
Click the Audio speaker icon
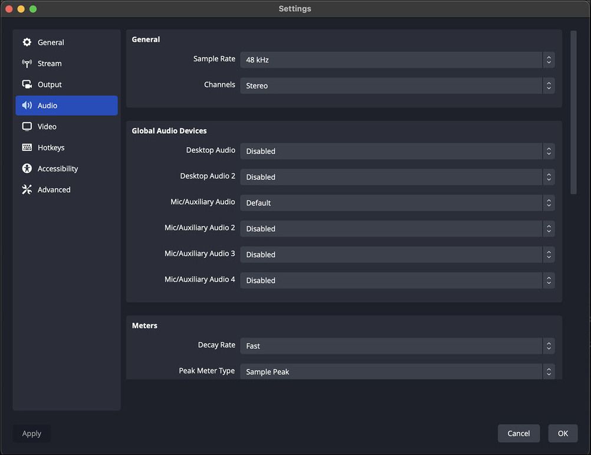27,106
